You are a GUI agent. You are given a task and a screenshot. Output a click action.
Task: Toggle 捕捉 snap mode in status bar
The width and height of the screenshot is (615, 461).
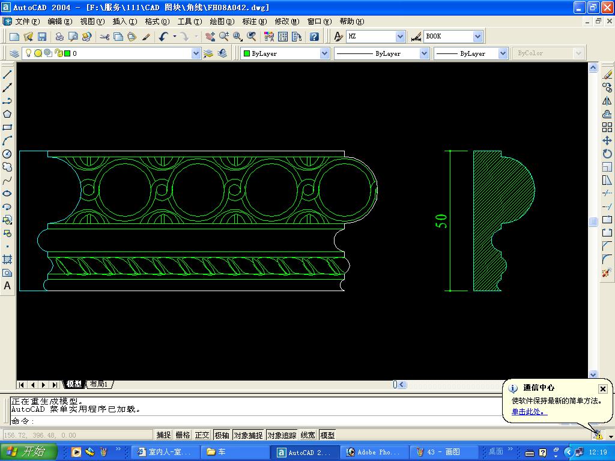[x=163, y=435]
